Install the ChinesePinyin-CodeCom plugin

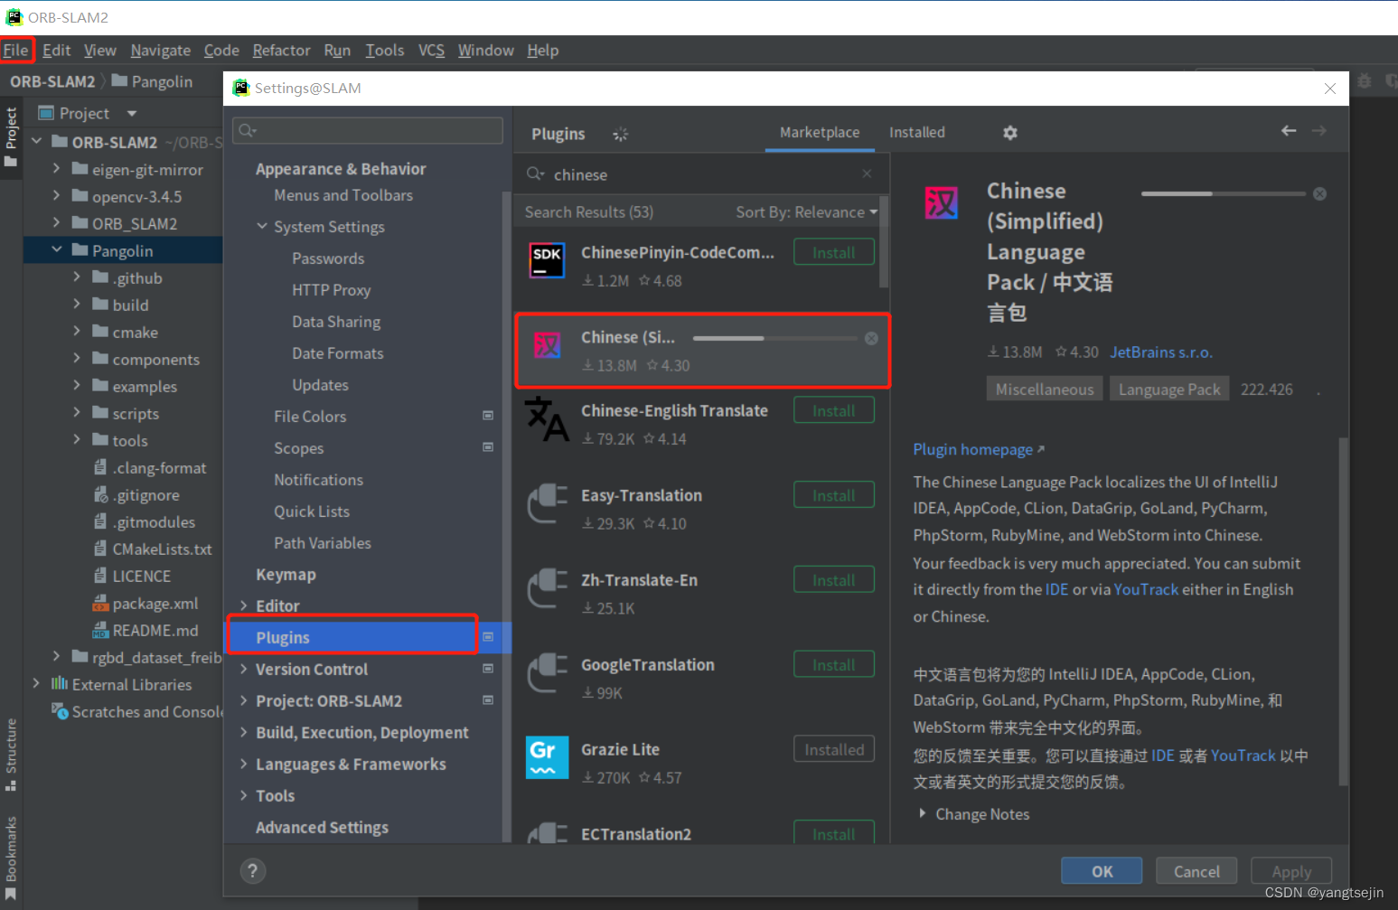coord(834,252)
